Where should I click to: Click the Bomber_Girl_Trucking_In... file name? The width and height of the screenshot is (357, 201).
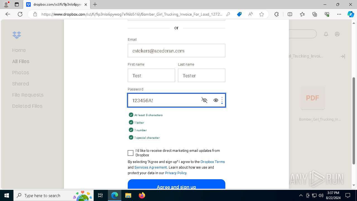pos(320,119)
